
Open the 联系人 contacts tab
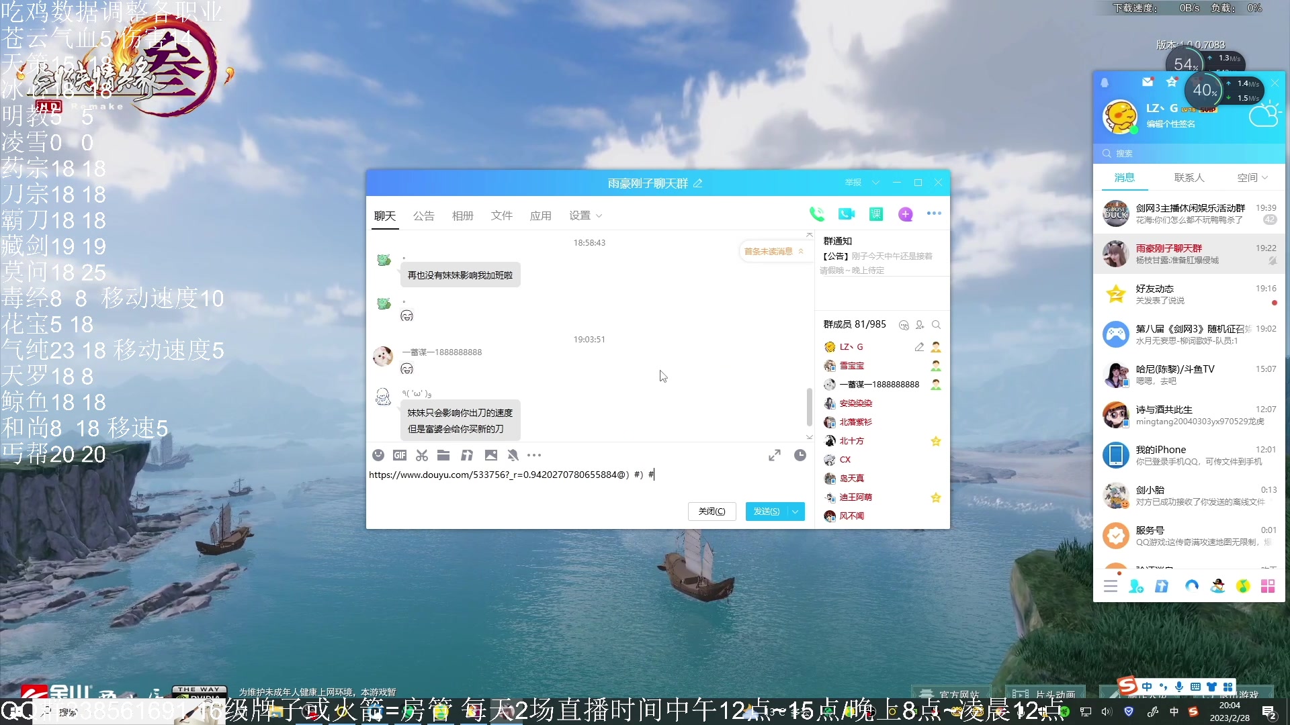(1189, 178)
